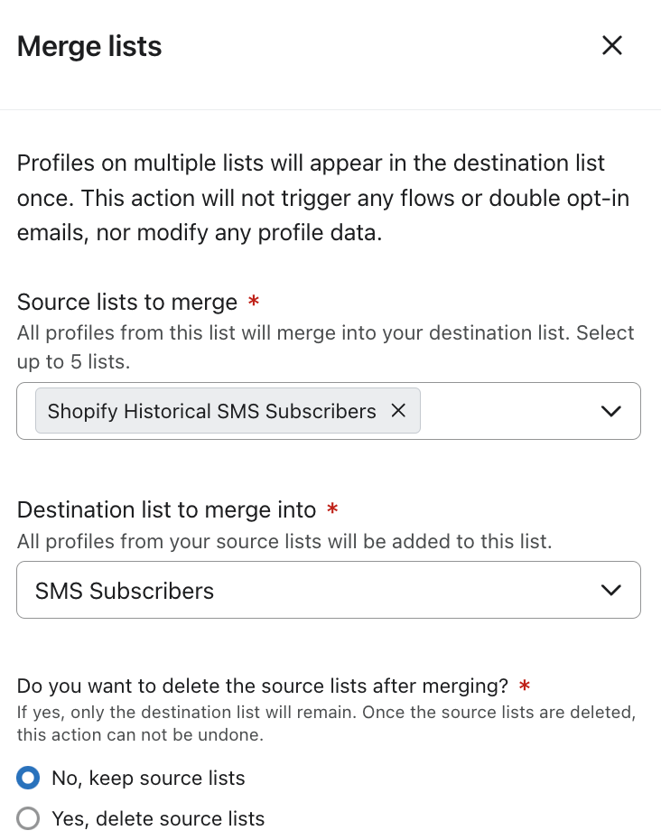Select the 'Yes, delete source lists' radio

click(28, 818)
